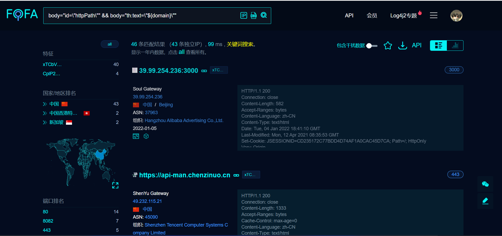Toggle the 包含干扰数据 switch
The width and height of the screenshot is (502, 236).
pyautogui.click(x=372, y=46)
